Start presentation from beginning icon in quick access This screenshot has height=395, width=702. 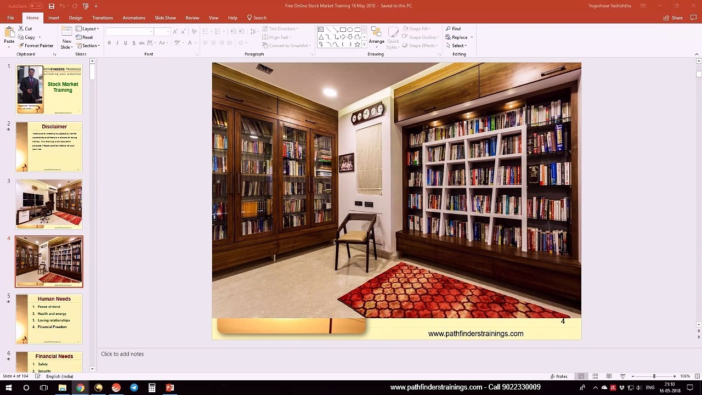click(86, 6)
